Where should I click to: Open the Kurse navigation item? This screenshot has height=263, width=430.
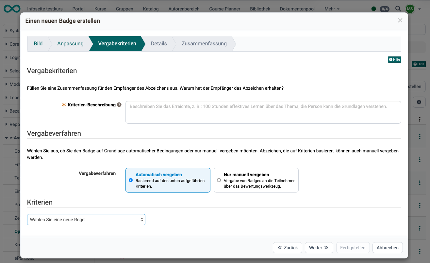pos(100,9)
